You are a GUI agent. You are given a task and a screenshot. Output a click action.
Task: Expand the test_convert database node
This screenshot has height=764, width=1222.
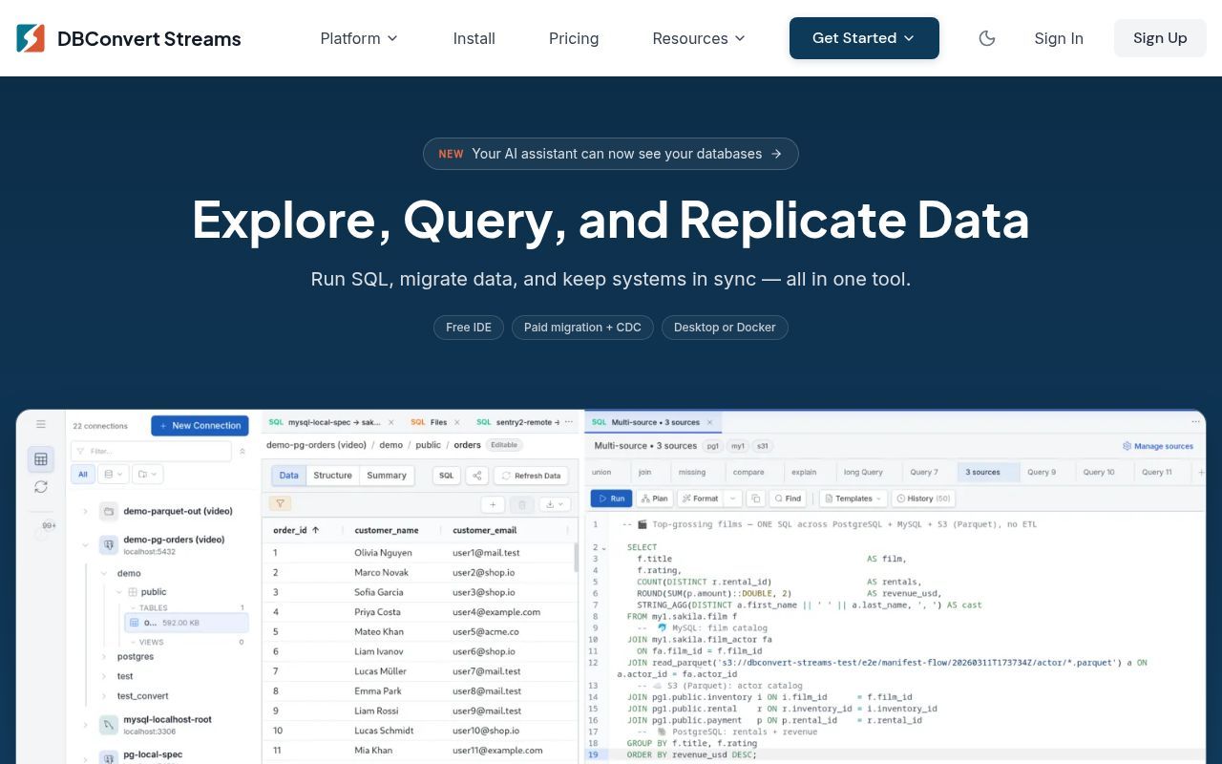click(x=104, y=696)
